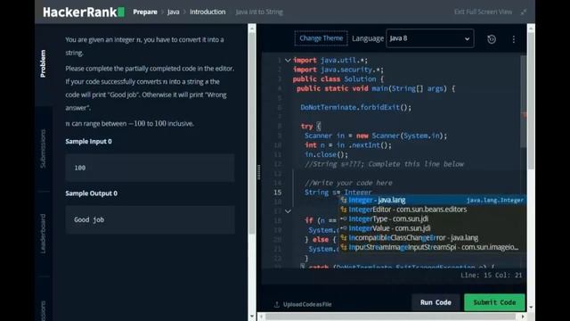This screenshot has height=321, width=570.
Task: Click line 15 String s= Integer code
Action: point(338,193)
